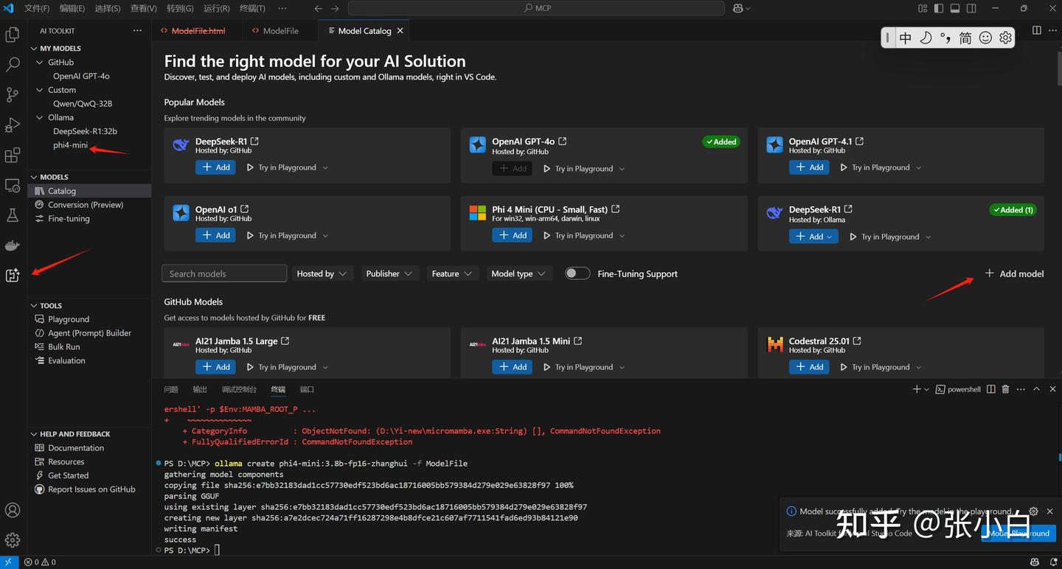Click the Search models input field
The width and height of the screenshot is (1062, 569).
[224, 273]
